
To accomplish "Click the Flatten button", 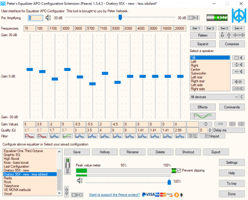I will (x=203, y=35).
